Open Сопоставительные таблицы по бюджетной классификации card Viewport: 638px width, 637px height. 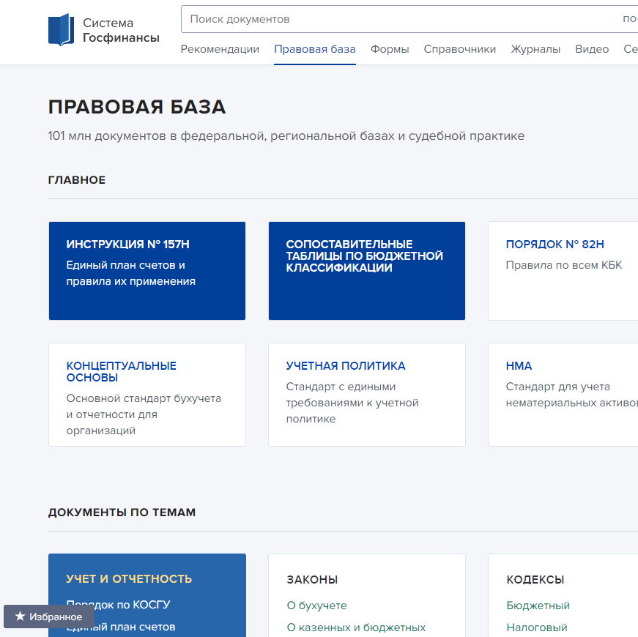(367, 271)
